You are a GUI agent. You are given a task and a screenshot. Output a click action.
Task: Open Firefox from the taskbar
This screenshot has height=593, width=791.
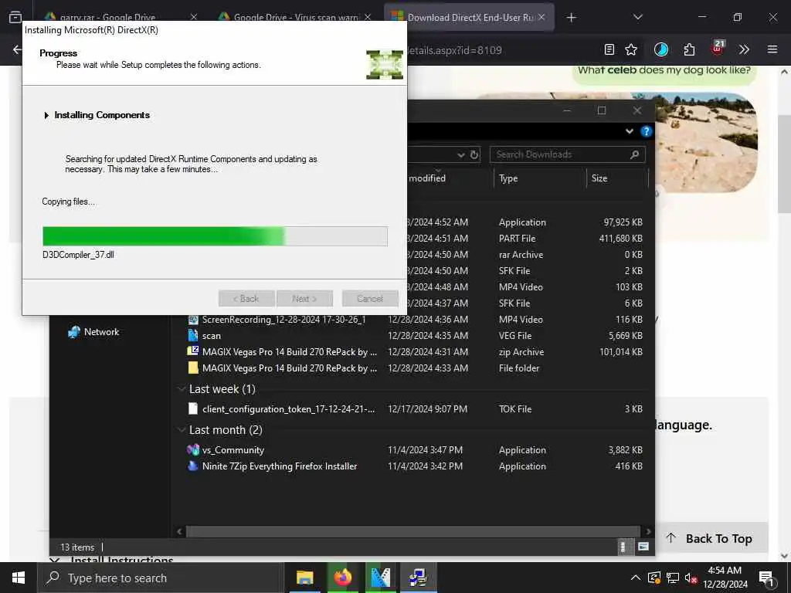click(x=342, y=578)
